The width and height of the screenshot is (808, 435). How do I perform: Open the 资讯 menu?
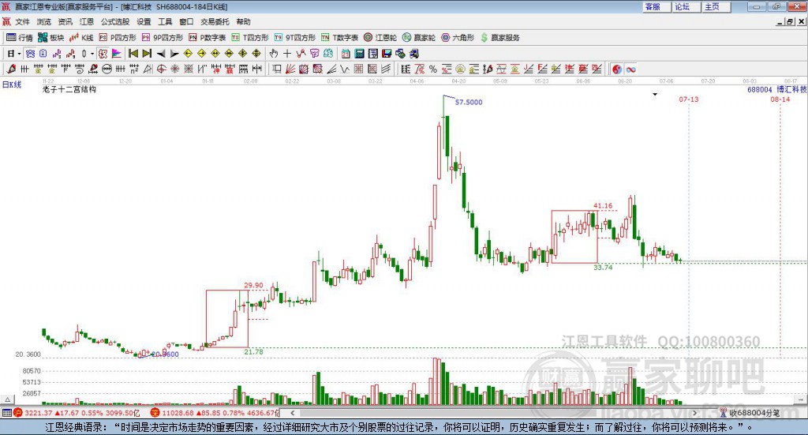(65, 21)
